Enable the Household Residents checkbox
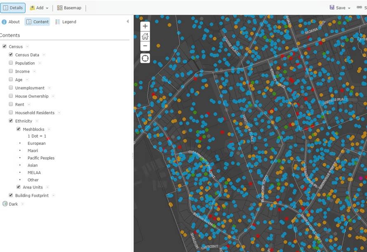Viewport: 367px width, 252px height. 11,112
